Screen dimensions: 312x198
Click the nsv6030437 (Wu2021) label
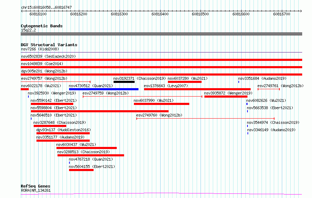(76, 144)
